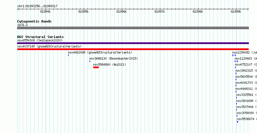Image resolution: width=257 pixels, height=133 pixels.
Task: Click the nsv6041703 variant label
Action: point(246,83)
